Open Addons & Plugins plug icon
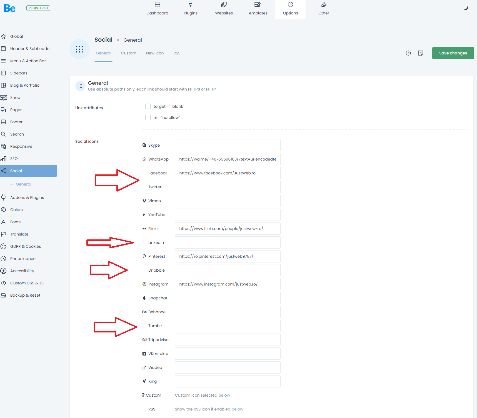The image size is (477, 418). (x=3, y=197)
